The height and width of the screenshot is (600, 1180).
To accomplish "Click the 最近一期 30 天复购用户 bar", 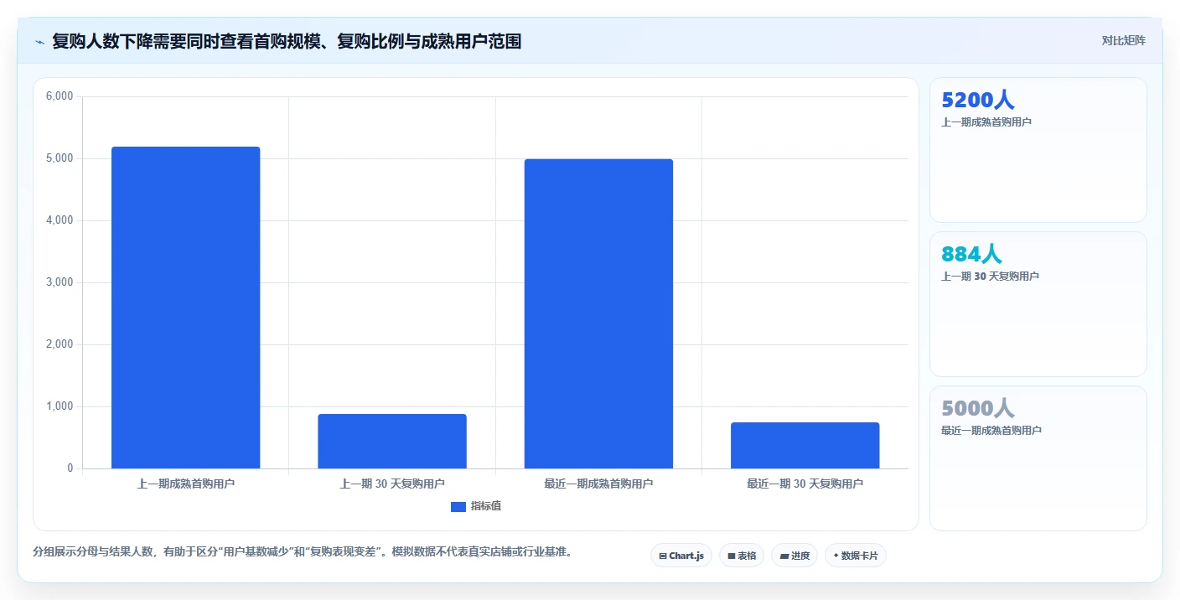I will 805,445.
